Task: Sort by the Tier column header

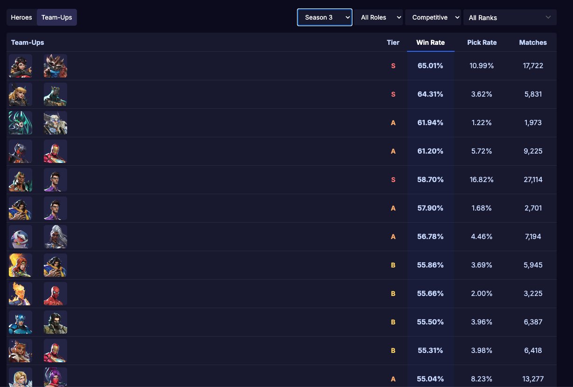Action: pyautogui.click(x=393, y=42)
